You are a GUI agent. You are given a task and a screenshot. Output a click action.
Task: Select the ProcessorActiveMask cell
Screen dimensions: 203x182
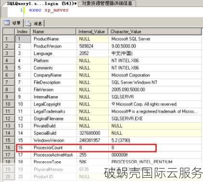pyautogui.click(x=53, y=155)
